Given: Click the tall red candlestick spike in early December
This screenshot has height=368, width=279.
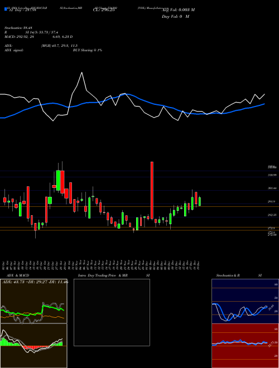Looking at the screenshot, I should tap(152, 190).
